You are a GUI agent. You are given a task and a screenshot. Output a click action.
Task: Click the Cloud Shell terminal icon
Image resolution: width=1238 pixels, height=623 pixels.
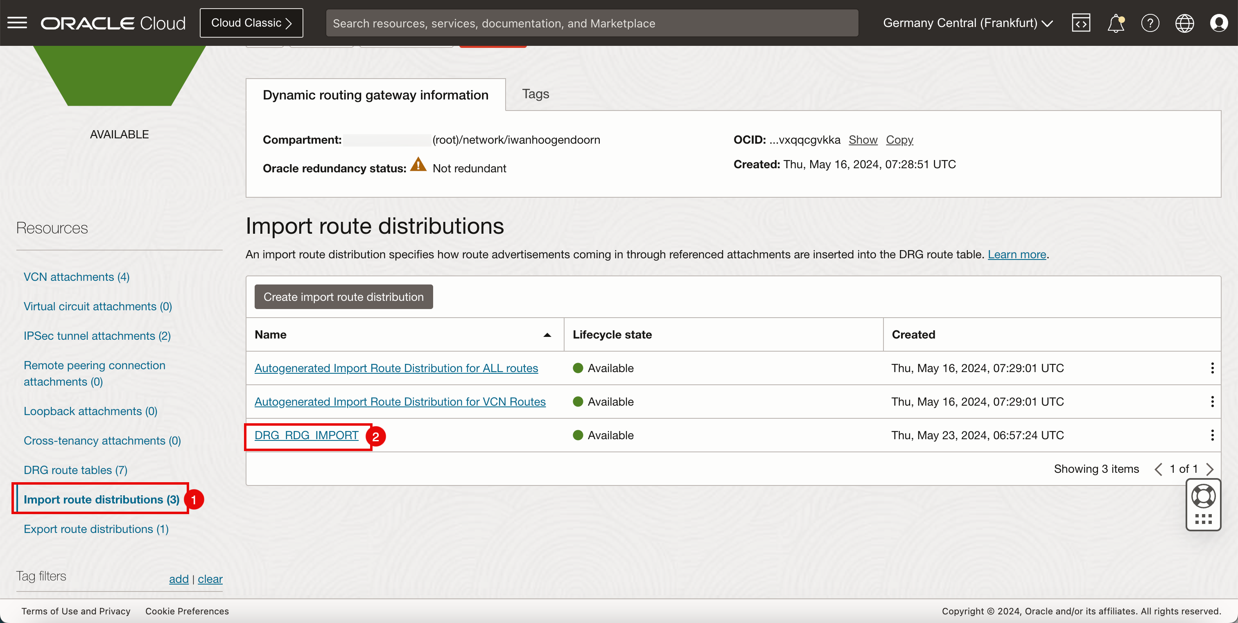(x=1082, y=22)
